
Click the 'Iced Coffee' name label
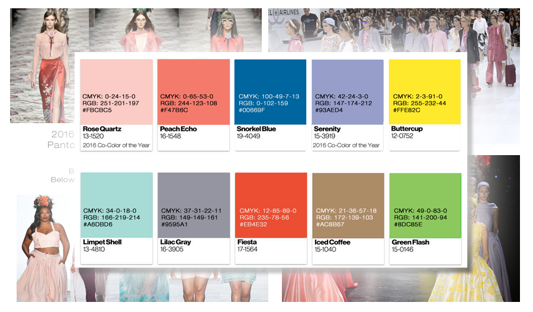pyautogui.click(x=332, y=242)
